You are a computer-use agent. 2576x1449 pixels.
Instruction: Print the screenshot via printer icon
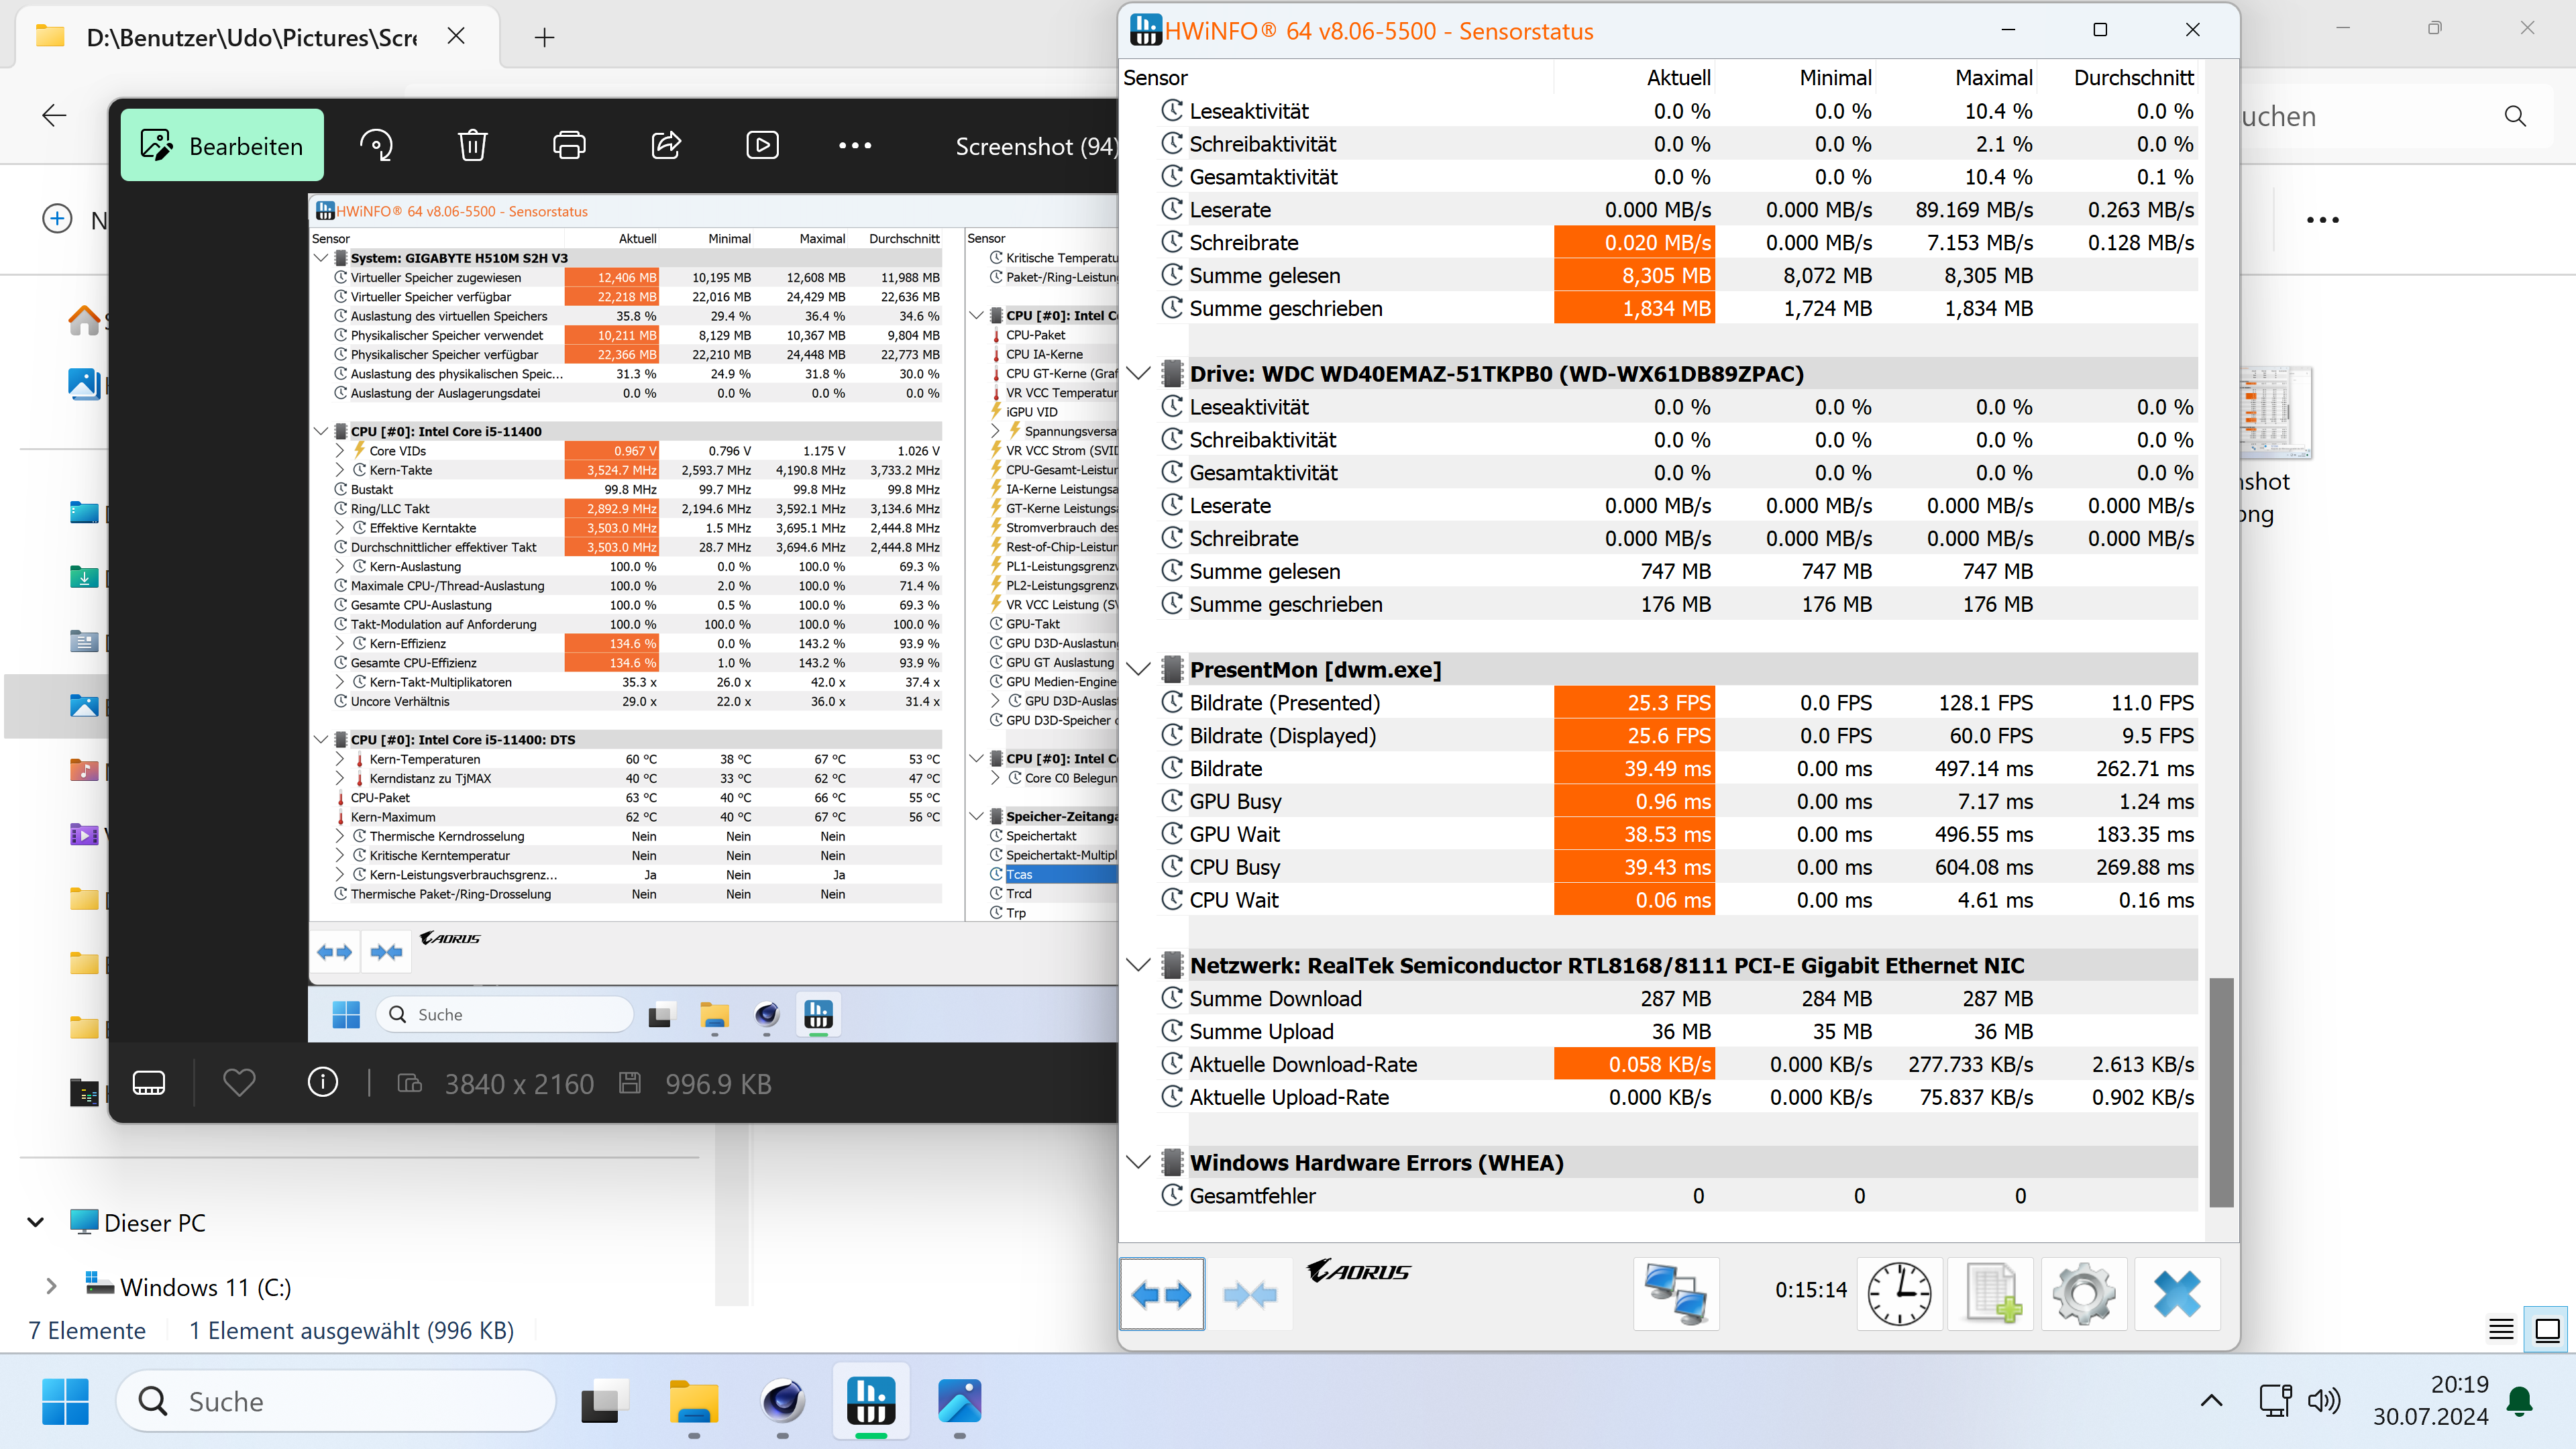pos(569,146)
